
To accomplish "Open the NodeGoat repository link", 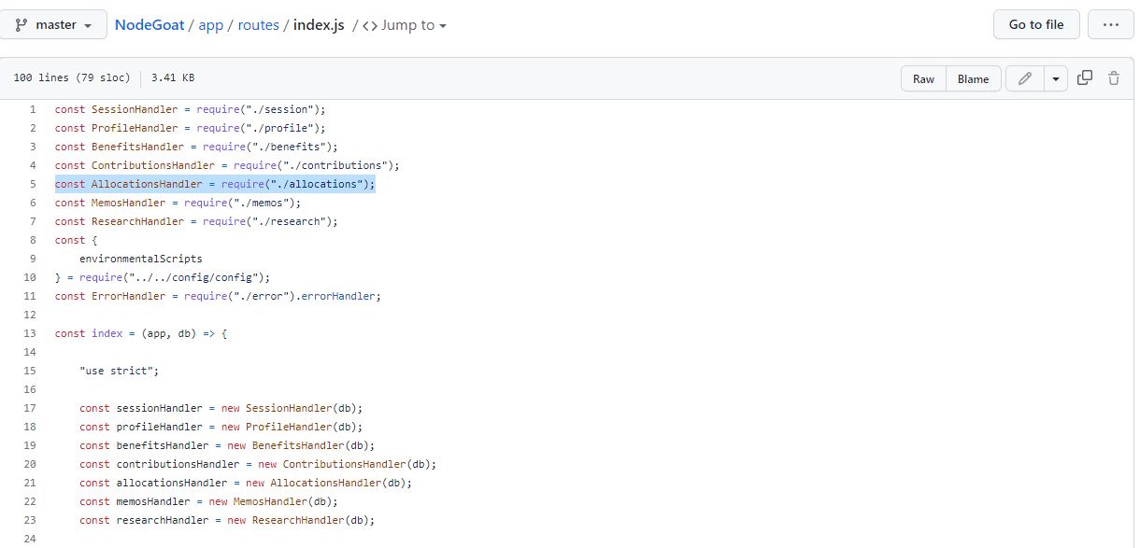I will [150, 25].
